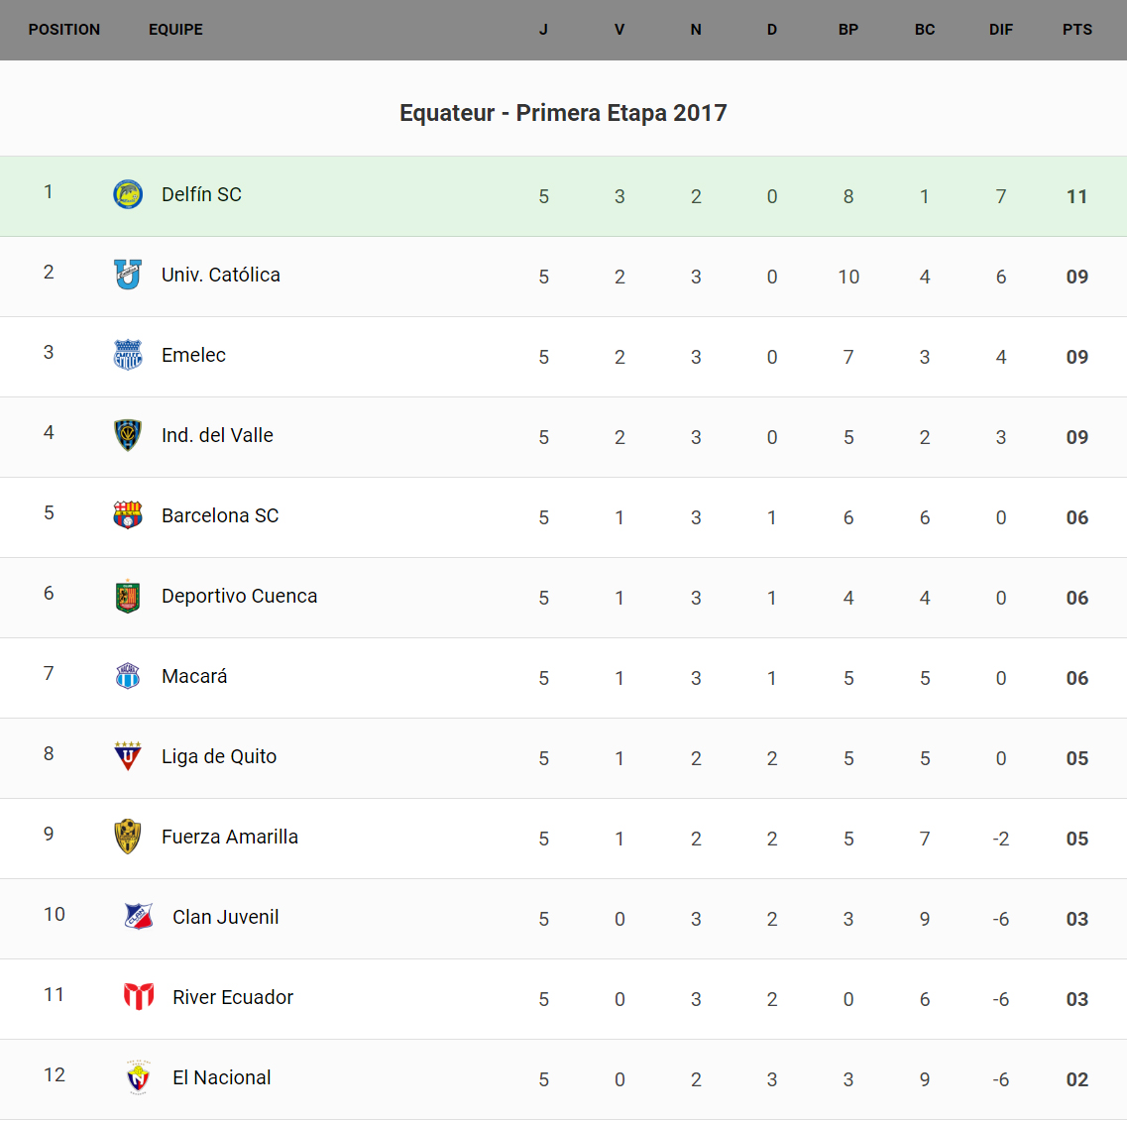The image size is (1127, 1122).
Task: Open the Delfín SC team name link
Action: click(x=201, y=194)
